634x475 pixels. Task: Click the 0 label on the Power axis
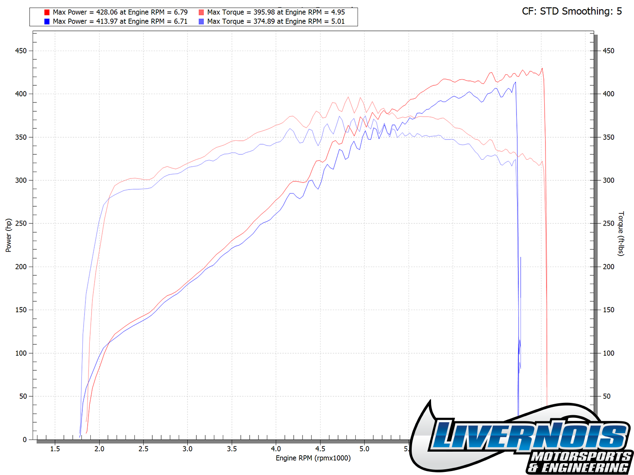(x=25, y=439)
